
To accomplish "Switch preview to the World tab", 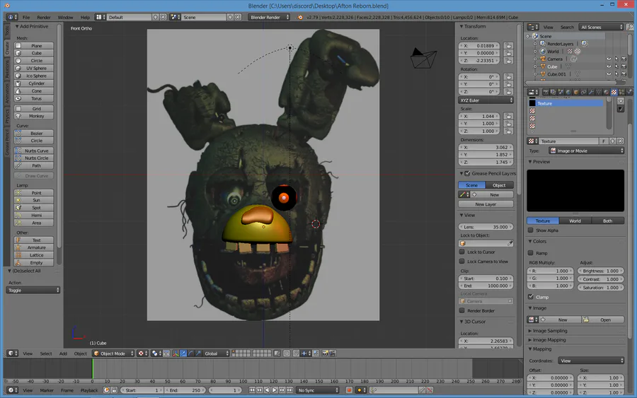I will click(575, 221).
